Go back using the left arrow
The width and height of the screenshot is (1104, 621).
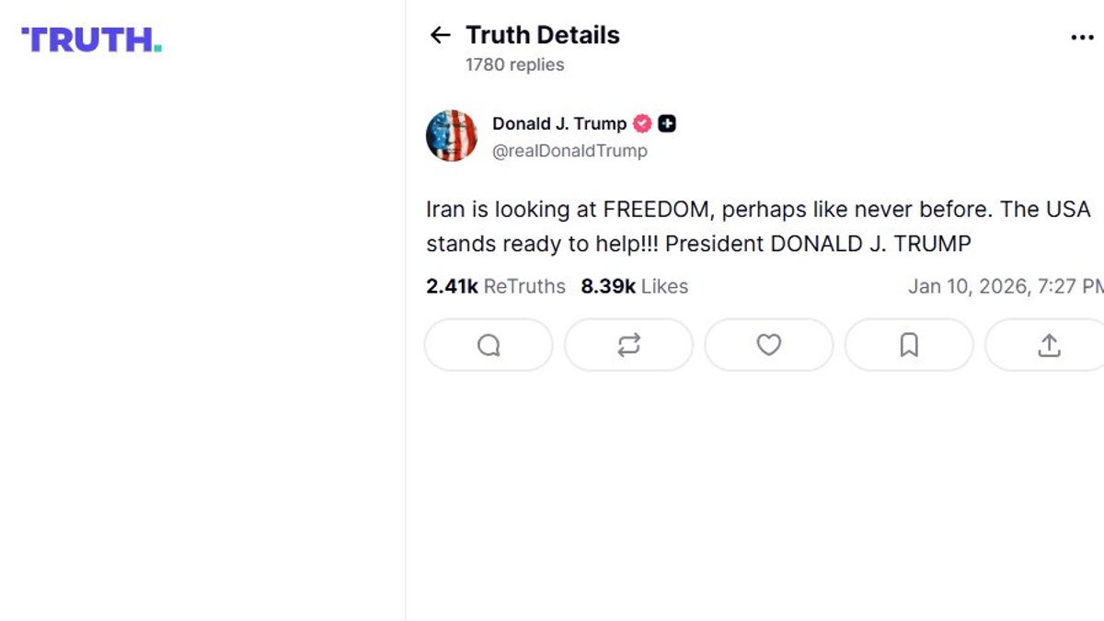[x=441, y=36]
